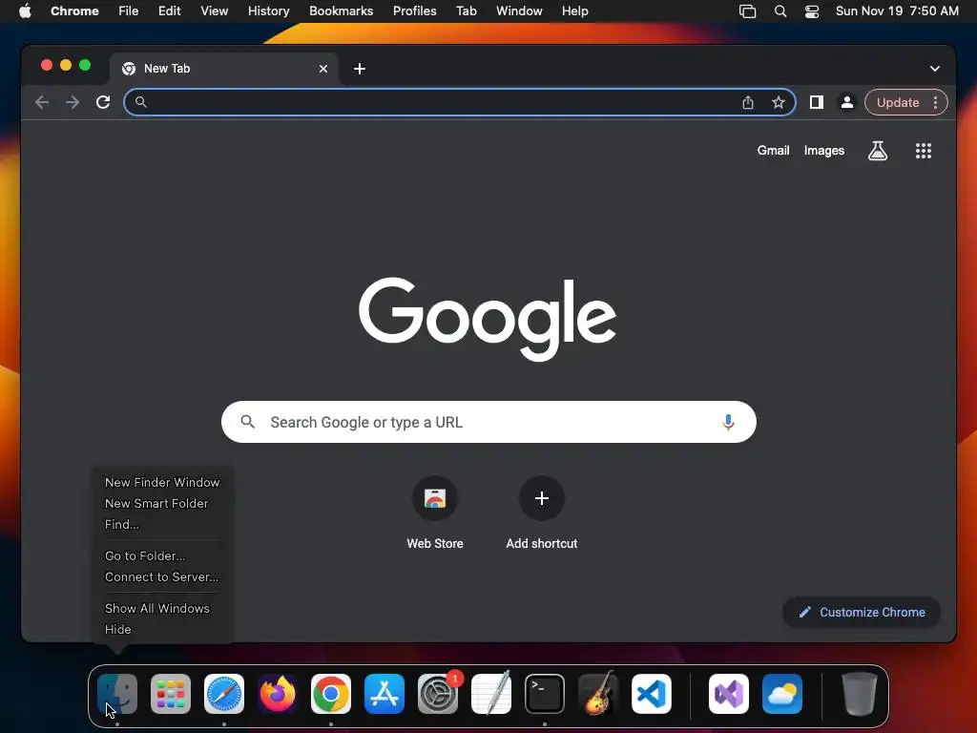Screen dimensions: 977x733
Task: Open a new tab with plus button
Action: 360,69
